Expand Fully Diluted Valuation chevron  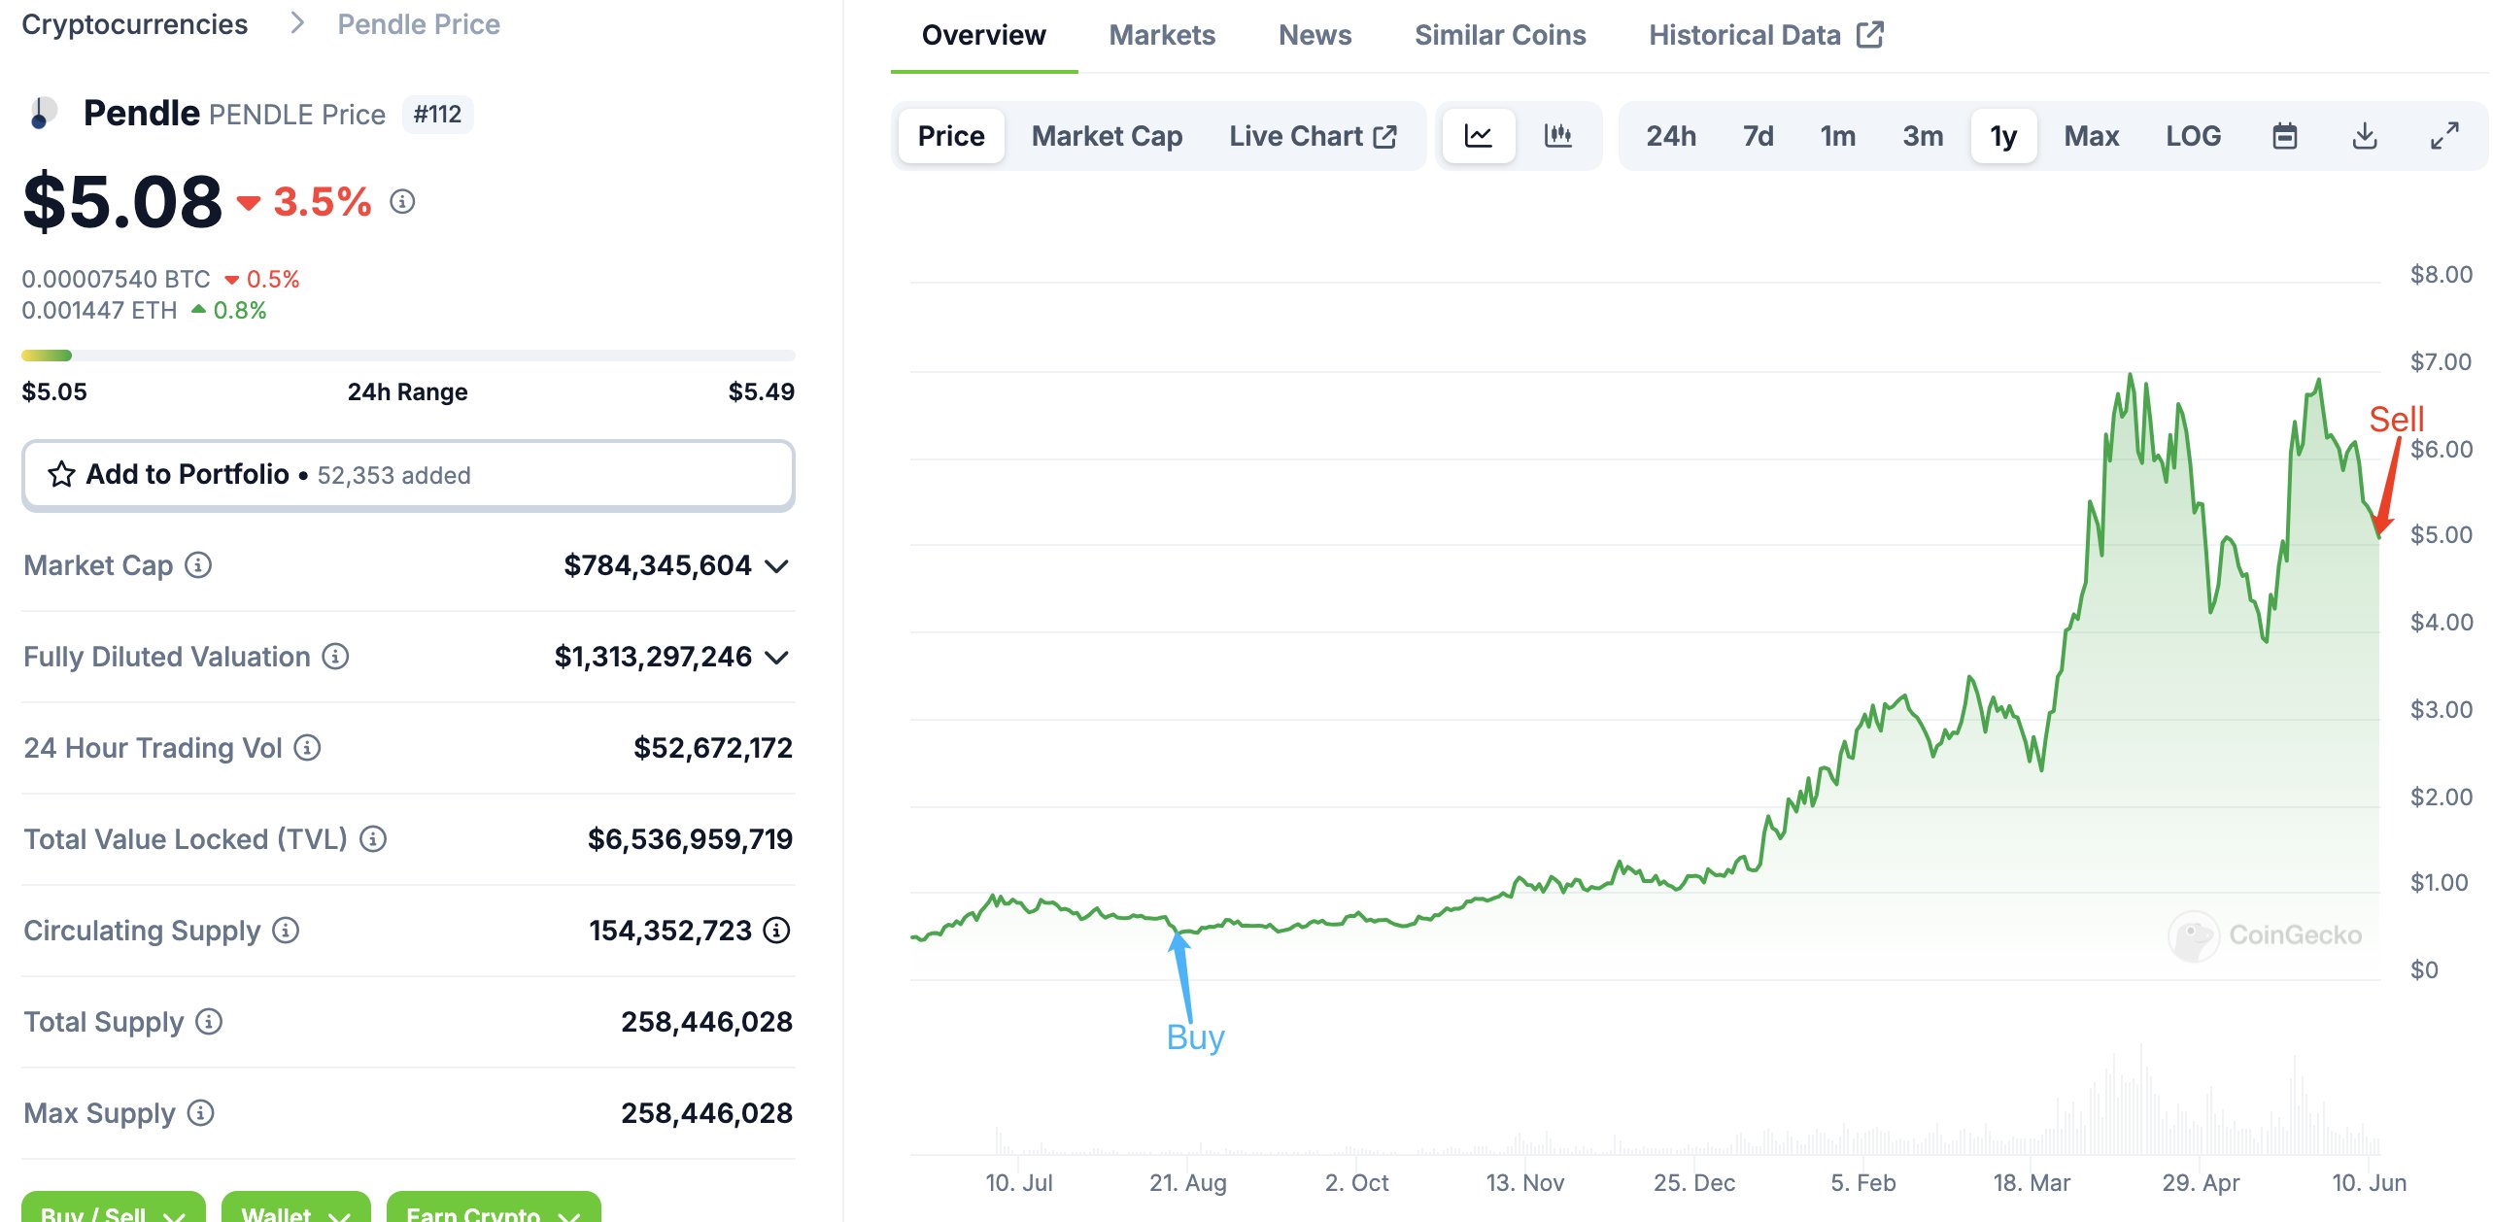pyautogui.click(x=775, y=657)
